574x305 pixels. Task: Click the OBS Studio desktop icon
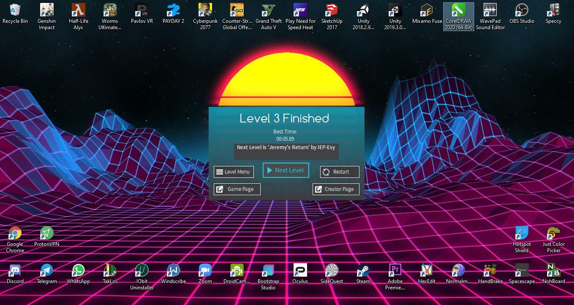522,11
